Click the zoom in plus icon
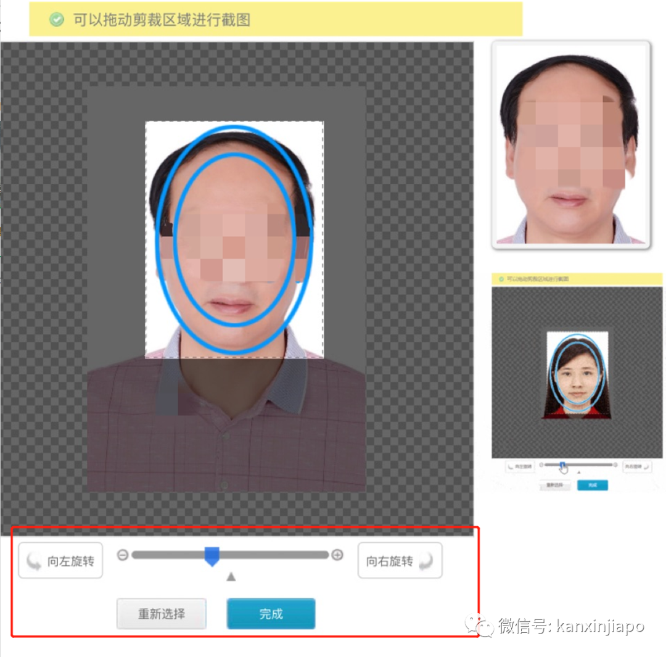This screenshot has height=657, width=666. click(337, 555)
